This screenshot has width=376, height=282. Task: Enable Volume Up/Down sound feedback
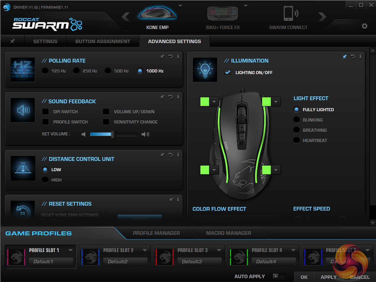click(x=106, y=112)
